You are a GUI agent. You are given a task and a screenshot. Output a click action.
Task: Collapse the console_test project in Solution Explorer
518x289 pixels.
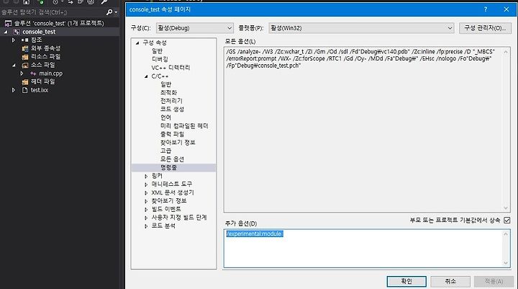(x=6, y=32)
